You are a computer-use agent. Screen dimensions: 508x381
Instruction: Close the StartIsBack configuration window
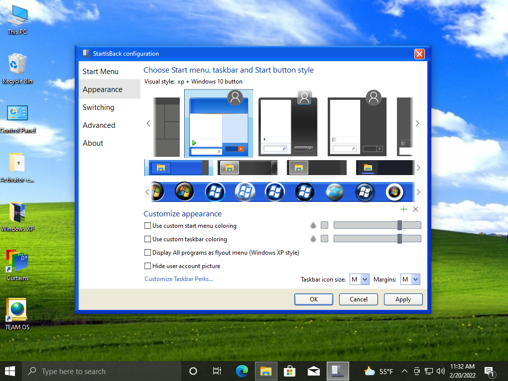click(x=419, y=54)
